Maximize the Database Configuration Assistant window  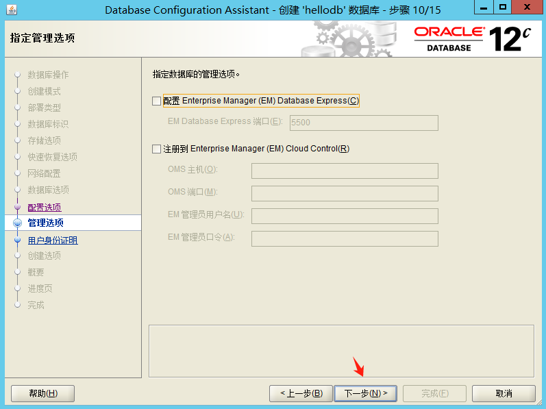tap(502, 8)
